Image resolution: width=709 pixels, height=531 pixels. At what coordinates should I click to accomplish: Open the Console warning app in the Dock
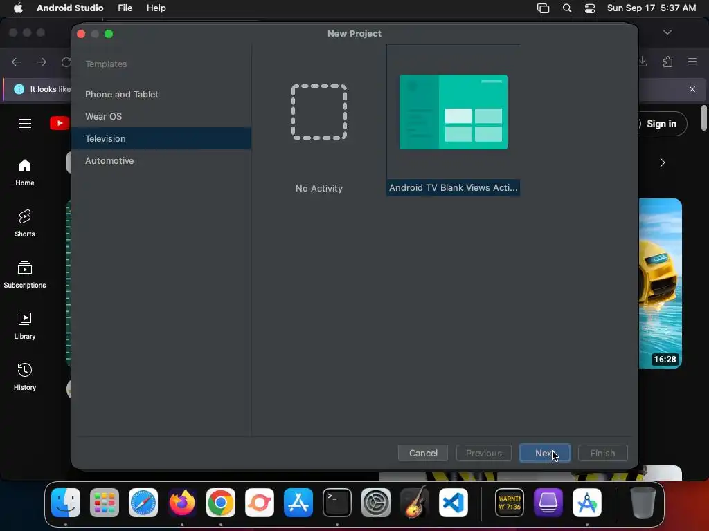(x=510, y=503)
